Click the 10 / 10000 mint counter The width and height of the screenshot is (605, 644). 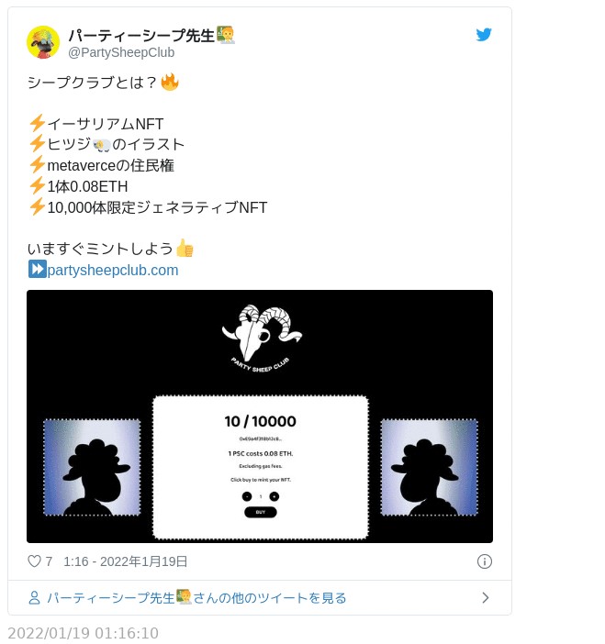pos(260,421)
